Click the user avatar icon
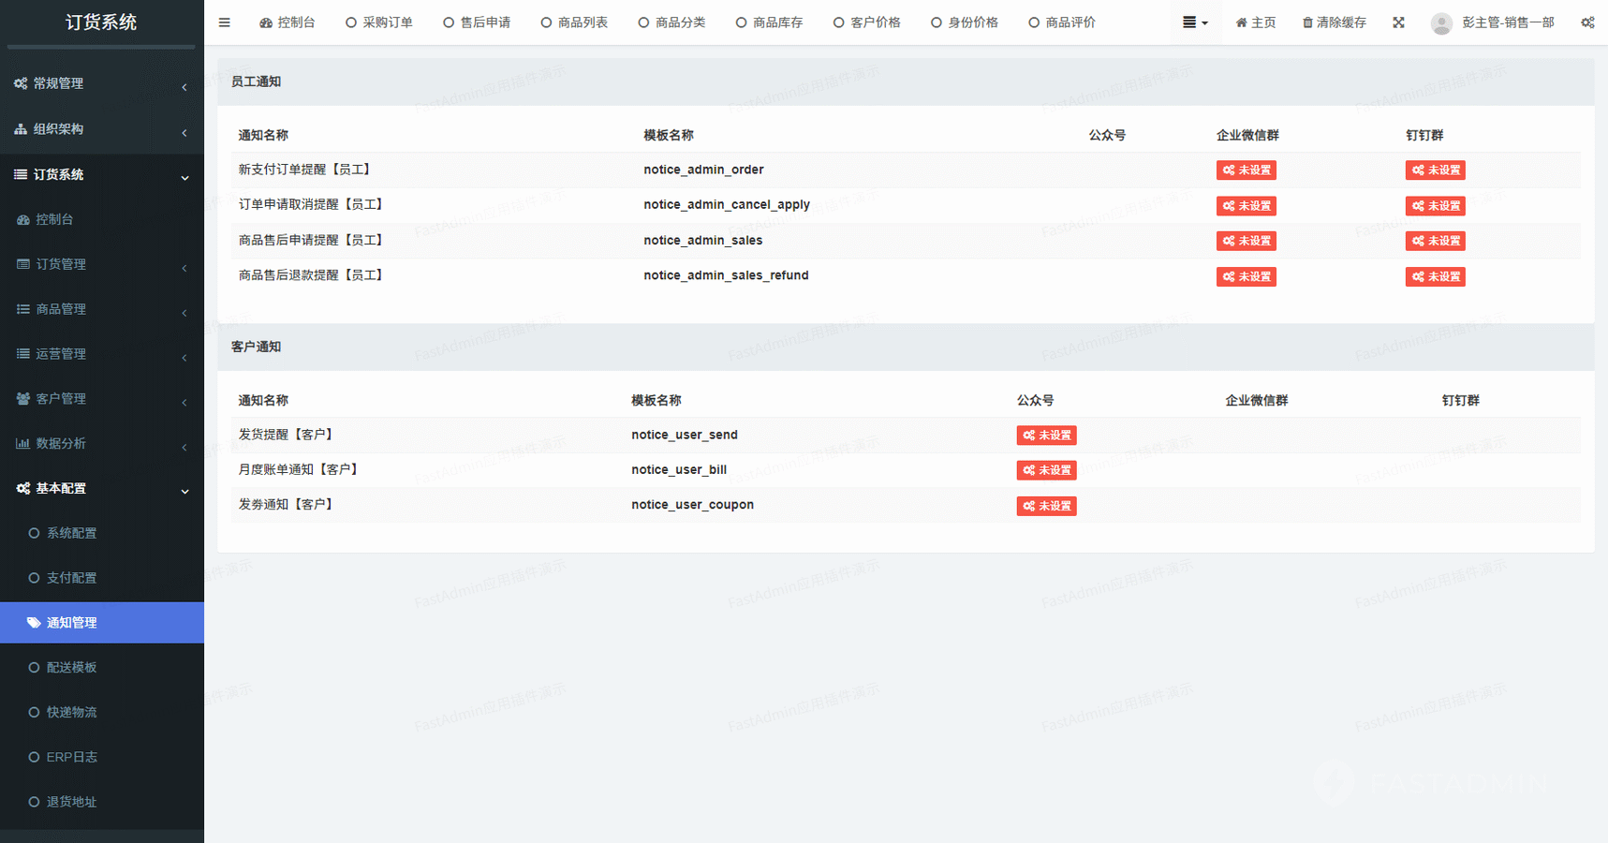The height and width of the screenshot is (843, 1608). click(1441, 23)
